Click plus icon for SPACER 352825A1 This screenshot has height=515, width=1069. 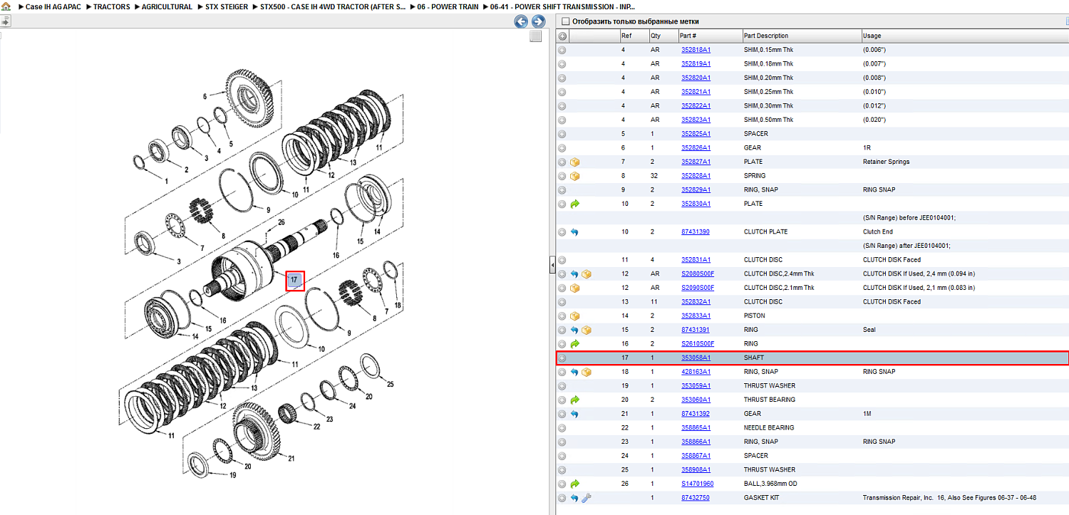tap(562, 134)
